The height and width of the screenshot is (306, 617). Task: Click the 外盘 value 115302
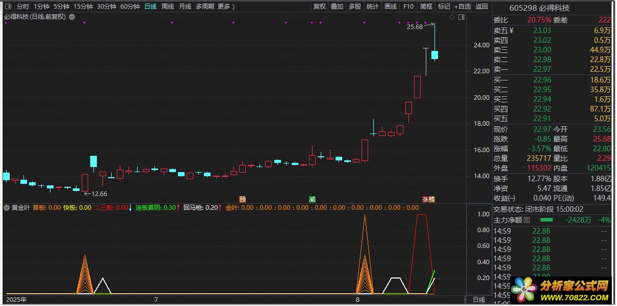pos(539,168)
